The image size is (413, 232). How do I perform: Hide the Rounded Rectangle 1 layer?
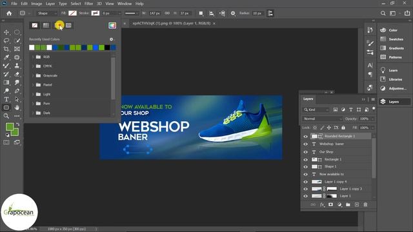coord(305,136)
